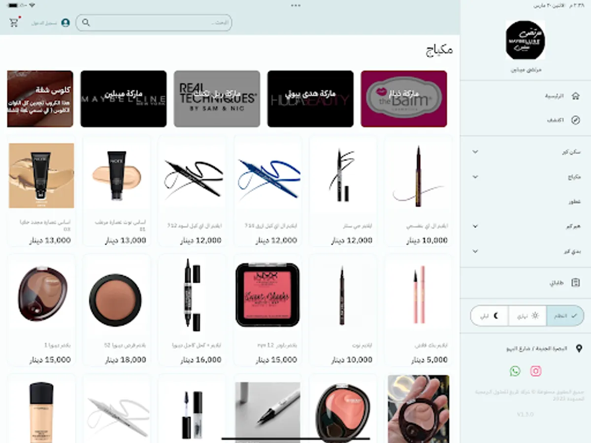
Task: Open peach blush teardrop compact image
Action: (343, 412)
